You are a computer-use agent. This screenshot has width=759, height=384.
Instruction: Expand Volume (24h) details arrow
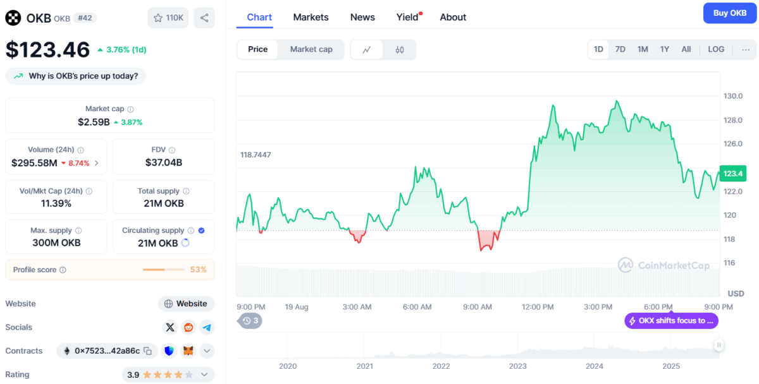(97, 163)
